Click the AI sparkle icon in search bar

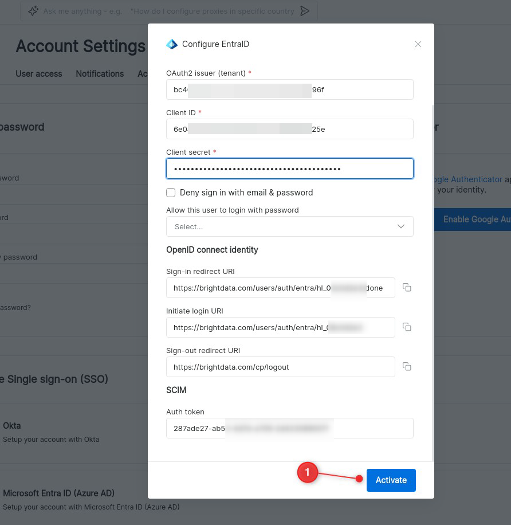point(33,11)
